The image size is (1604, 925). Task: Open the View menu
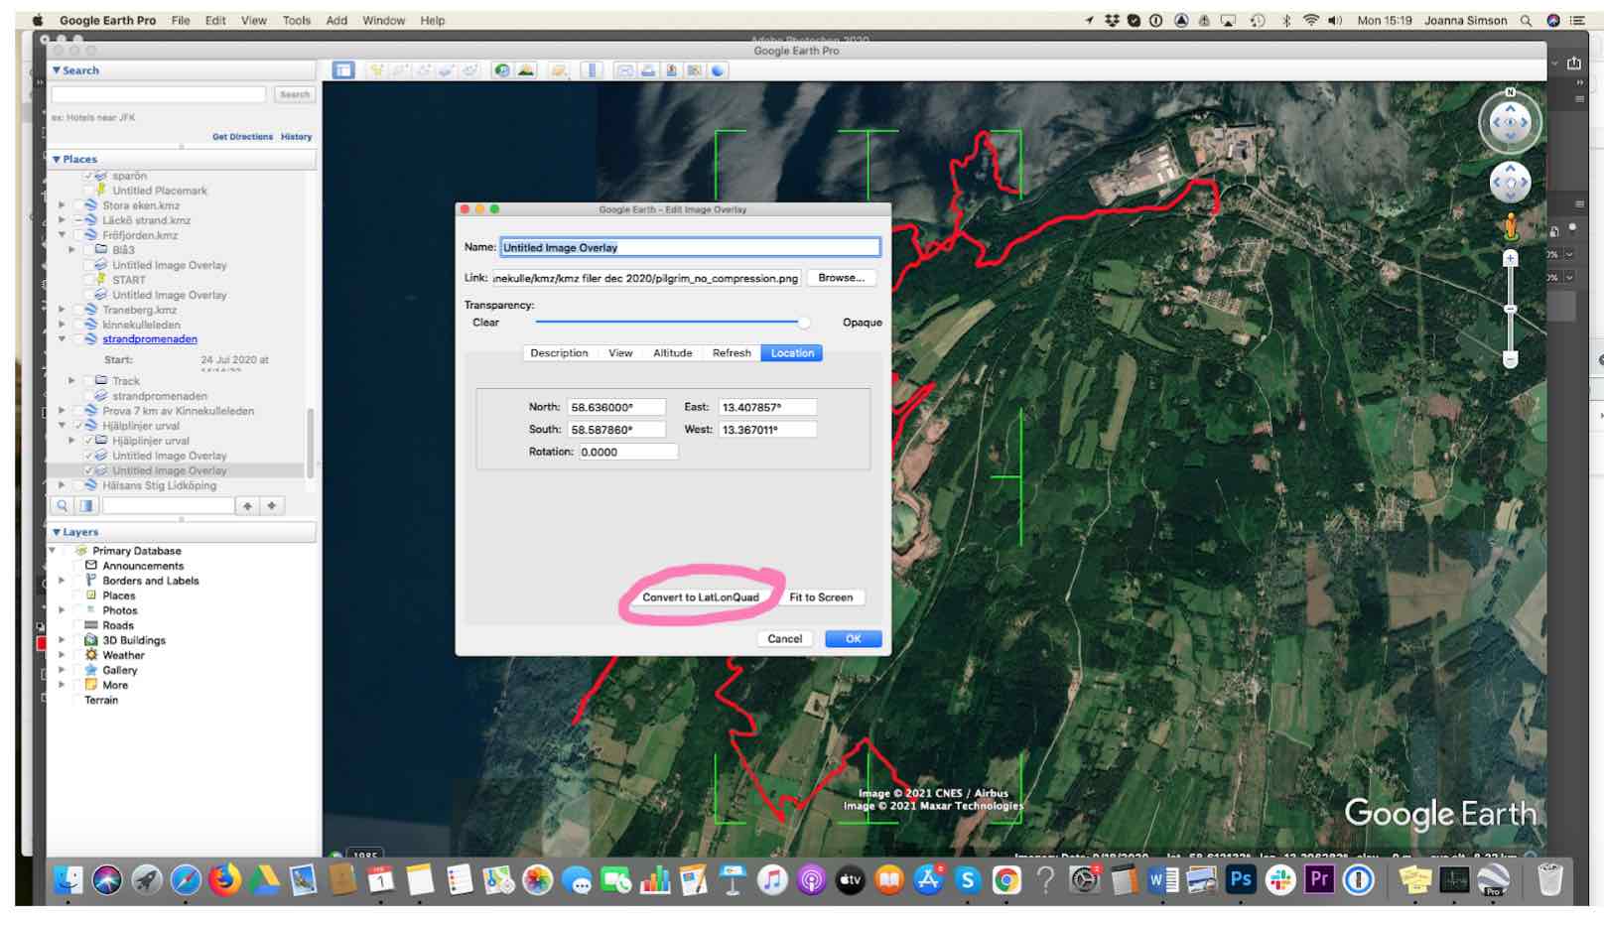click(253, 20)
